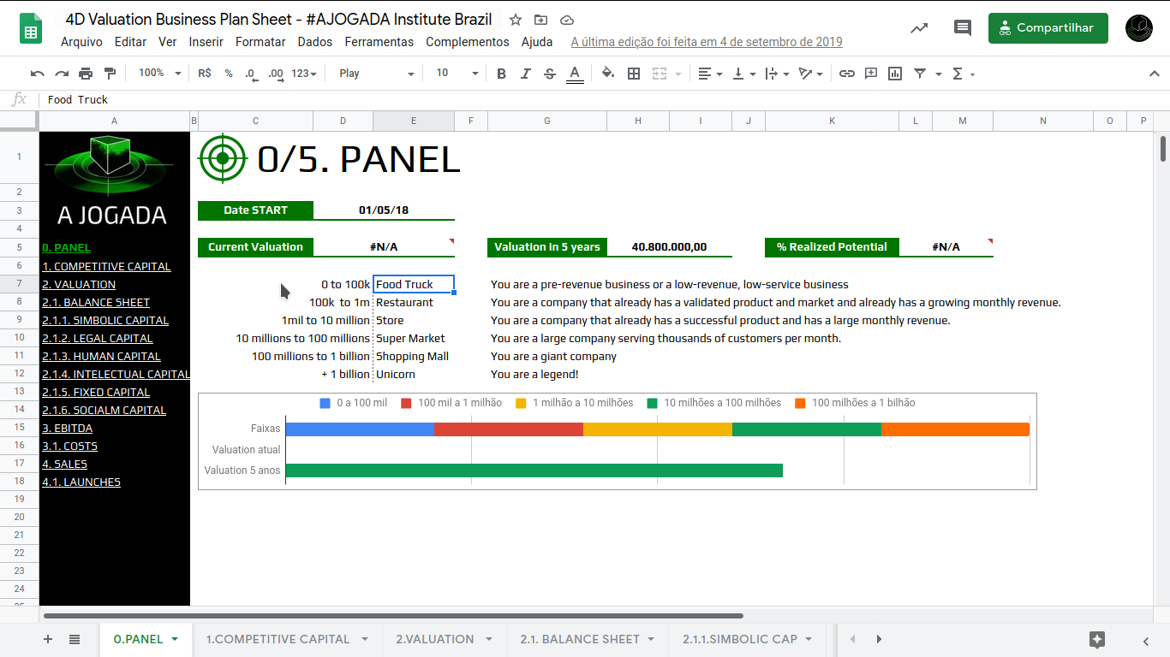Decrease decimal places
Image resolution: width=1170 pixels, height=657 pixels.
coord(251,74)
